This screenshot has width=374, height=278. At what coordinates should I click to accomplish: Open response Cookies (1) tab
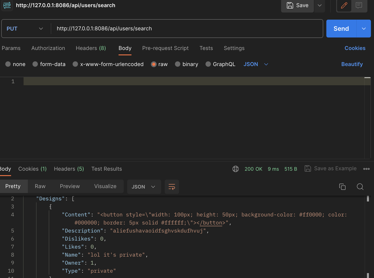32,169
